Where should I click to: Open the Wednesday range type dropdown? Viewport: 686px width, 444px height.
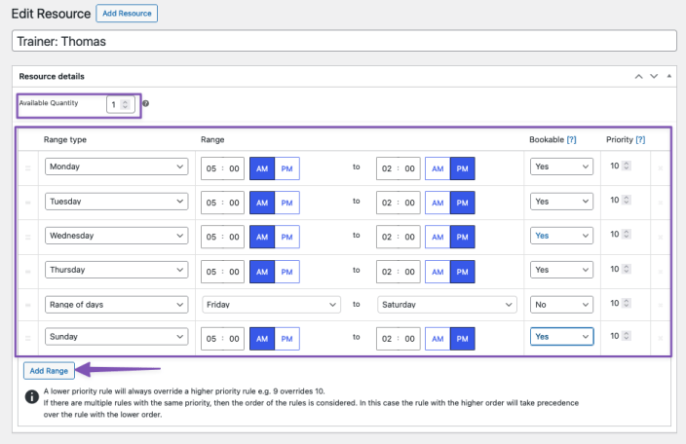(x=116, y=236)
